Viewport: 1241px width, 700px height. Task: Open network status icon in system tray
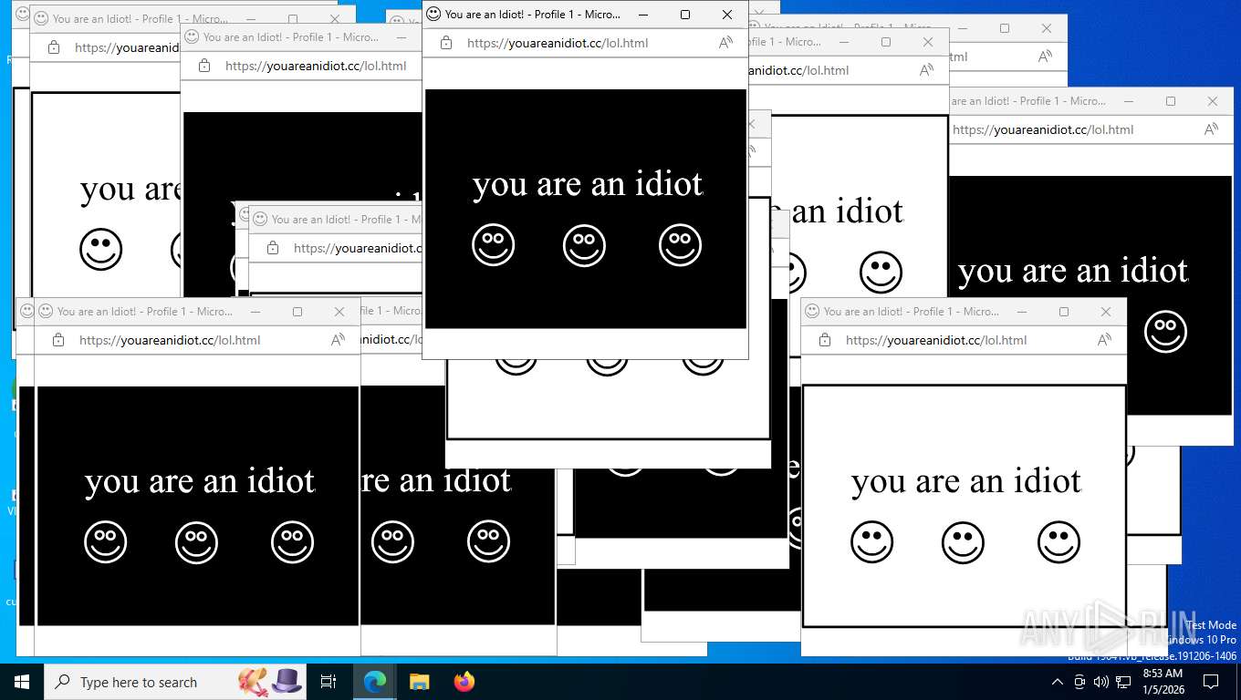tap(1123, 682)
